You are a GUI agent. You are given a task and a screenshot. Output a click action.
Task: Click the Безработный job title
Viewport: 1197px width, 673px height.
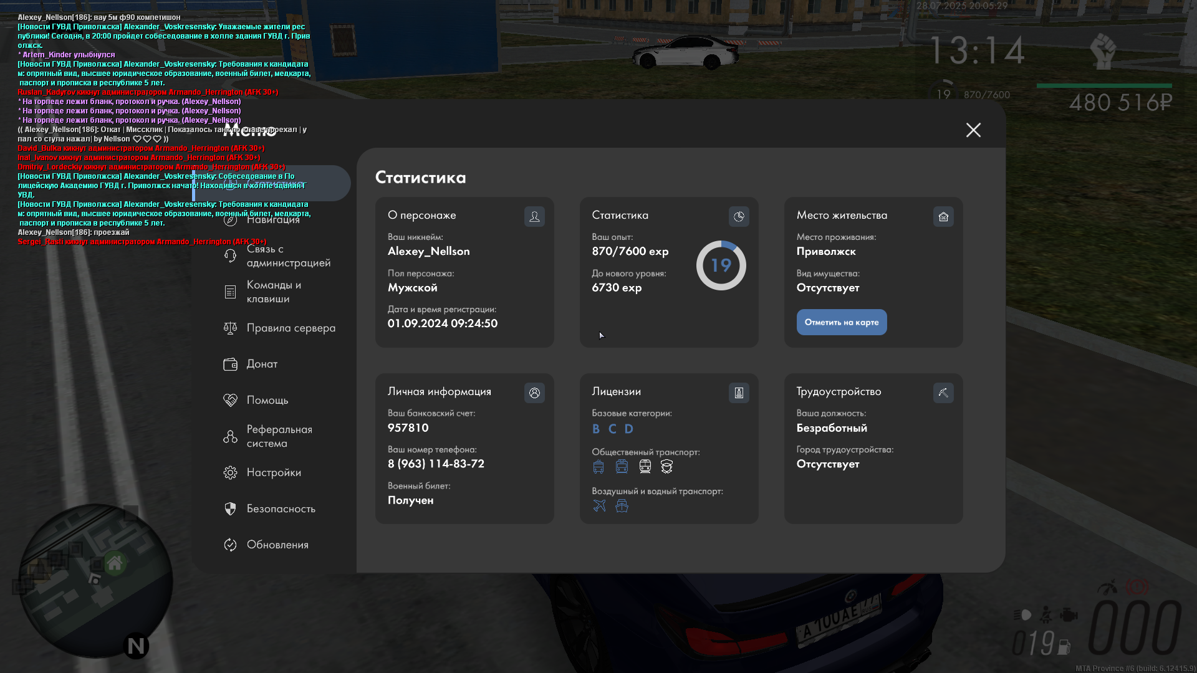832,427
